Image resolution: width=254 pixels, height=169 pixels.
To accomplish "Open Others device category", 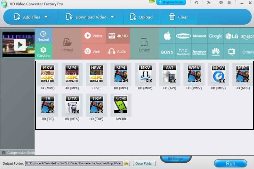I will point(247,52).
